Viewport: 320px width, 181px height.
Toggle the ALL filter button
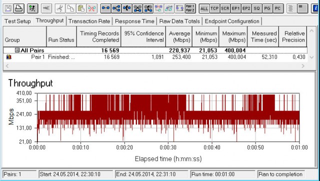pyautogui.click(x=204, y=8)
